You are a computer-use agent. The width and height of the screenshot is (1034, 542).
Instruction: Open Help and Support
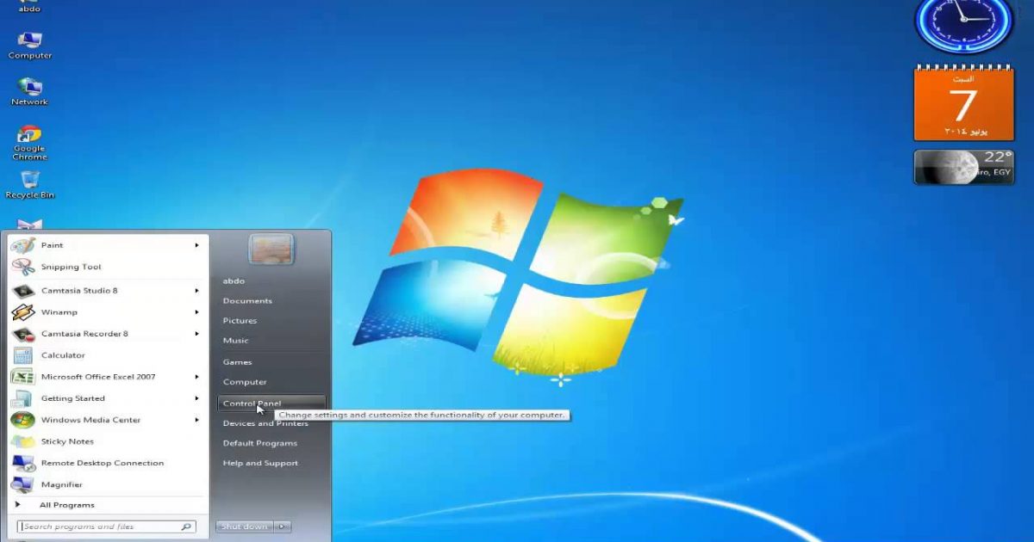[260, 463]
